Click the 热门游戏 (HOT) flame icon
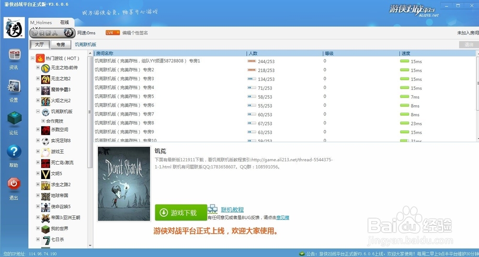Image resolution: width=479 pixels, height=257 pixels. 40,58
